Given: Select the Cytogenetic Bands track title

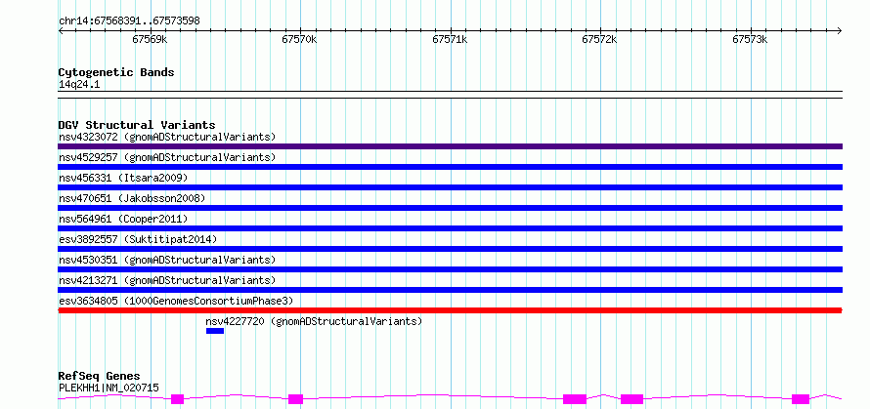Looking at the screenshot, I should tap(116, 72).
